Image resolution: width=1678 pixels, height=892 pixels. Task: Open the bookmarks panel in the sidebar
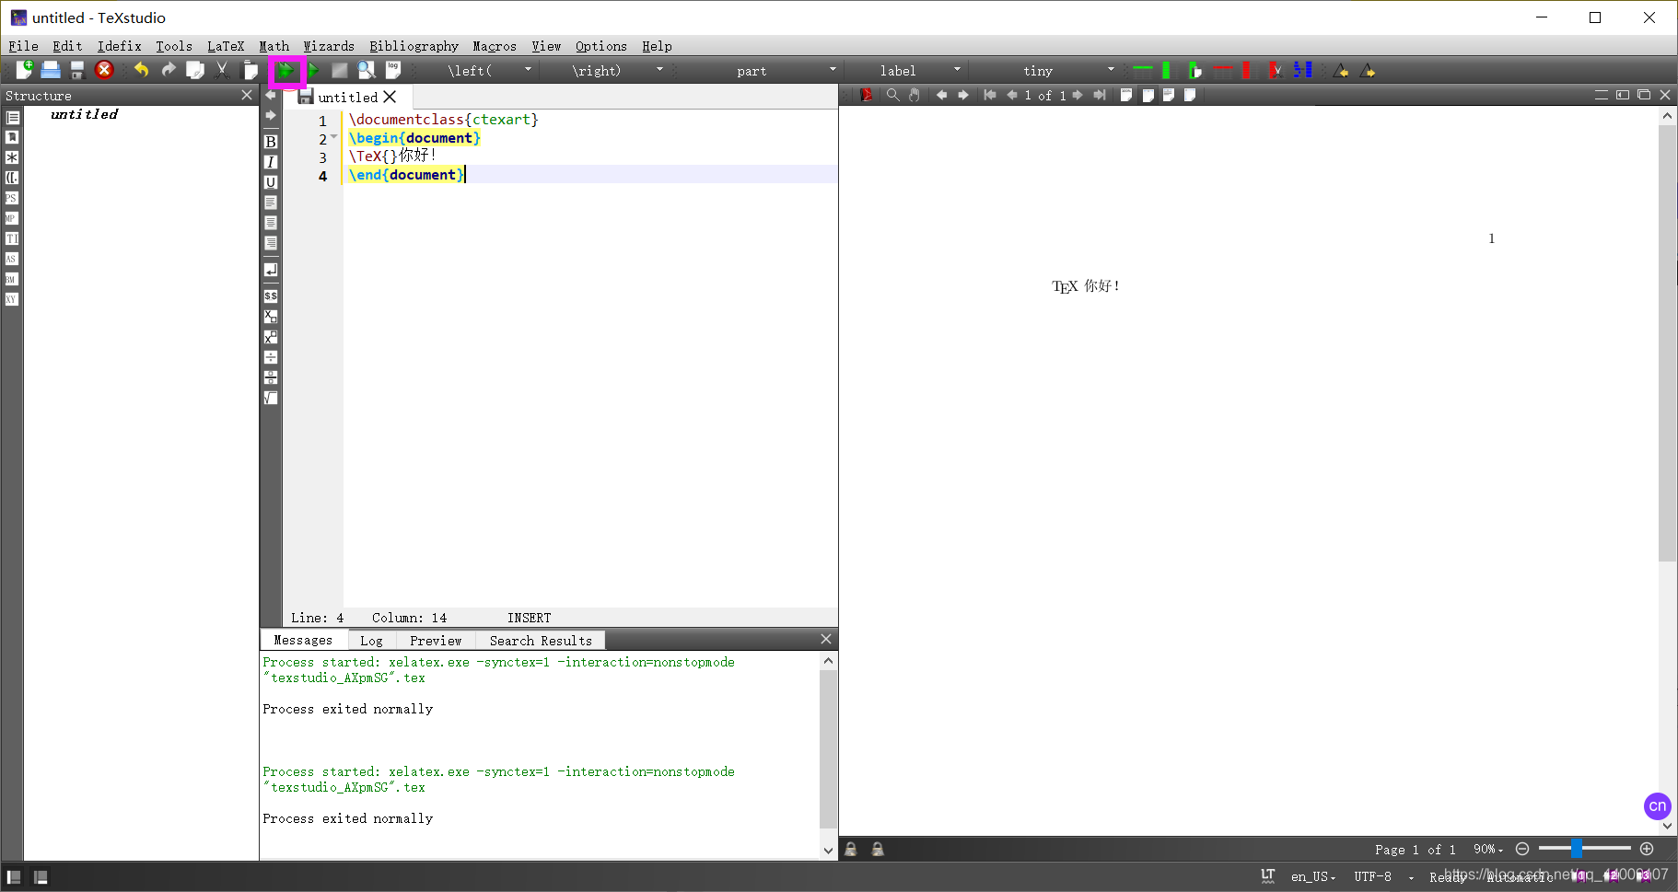(x=12, y=137)
